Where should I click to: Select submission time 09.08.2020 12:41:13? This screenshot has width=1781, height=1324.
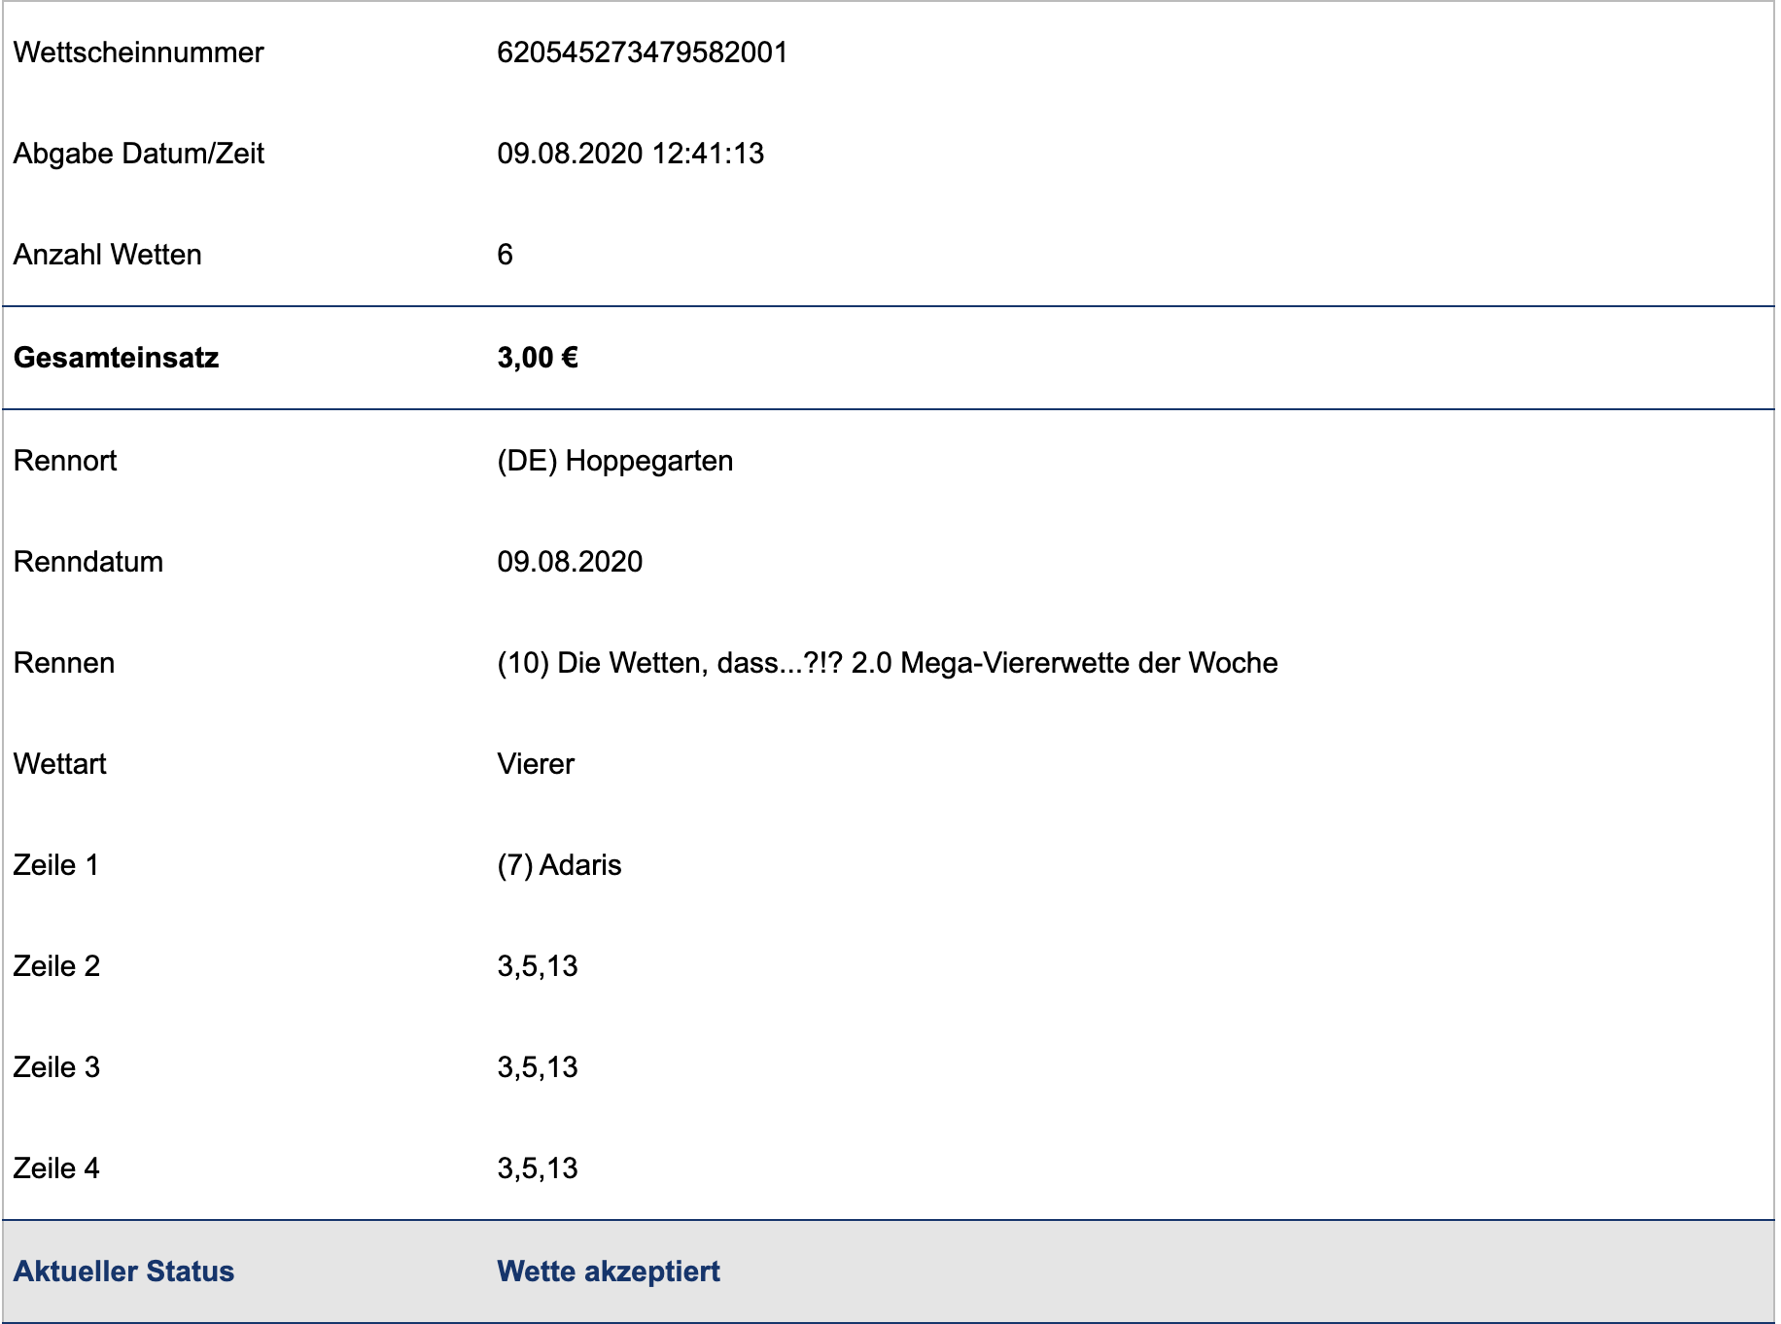(630, 154)
